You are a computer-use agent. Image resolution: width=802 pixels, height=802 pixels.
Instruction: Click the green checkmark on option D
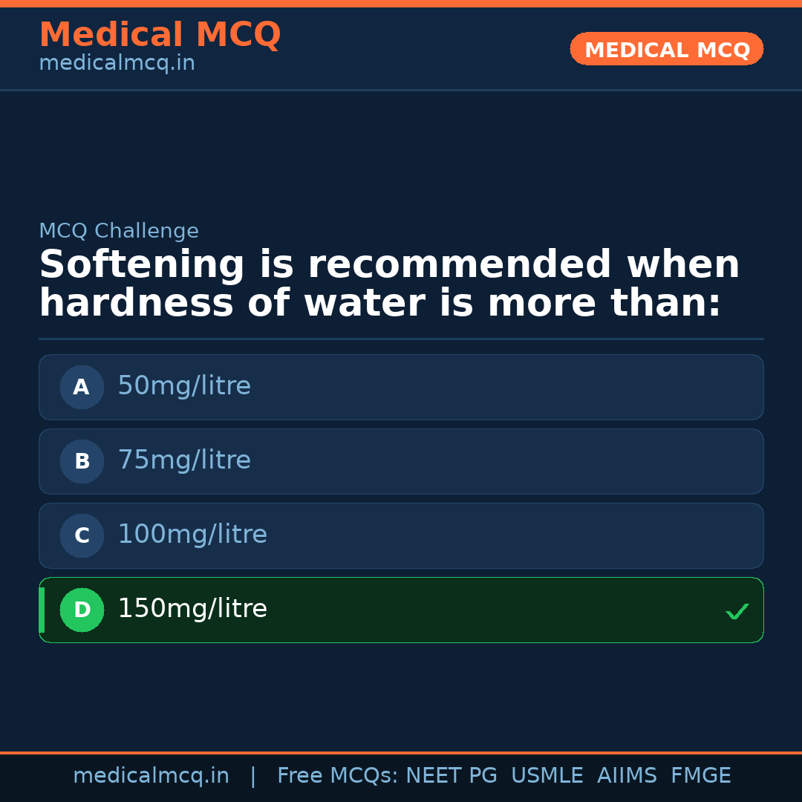[737, 611]
